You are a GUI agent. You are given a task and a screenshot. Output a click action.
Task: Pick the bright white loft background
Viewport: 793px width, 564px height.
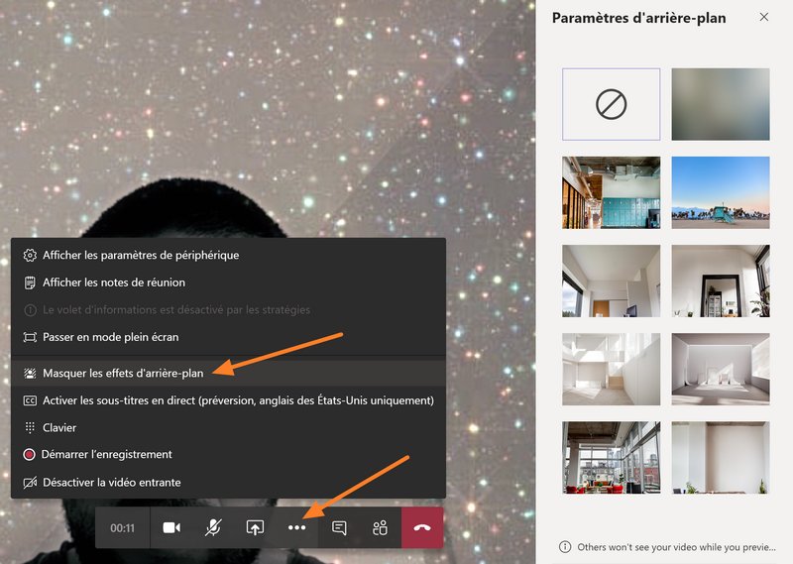[x=611, y=369]
